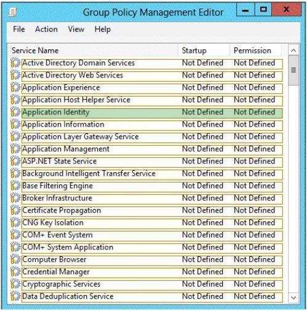Open the Action menu

point(46,30)
